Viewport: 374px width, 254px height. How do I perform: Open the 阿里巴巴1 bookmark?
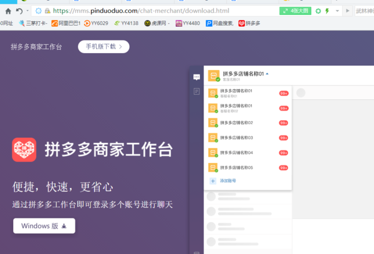coord(66,23)
